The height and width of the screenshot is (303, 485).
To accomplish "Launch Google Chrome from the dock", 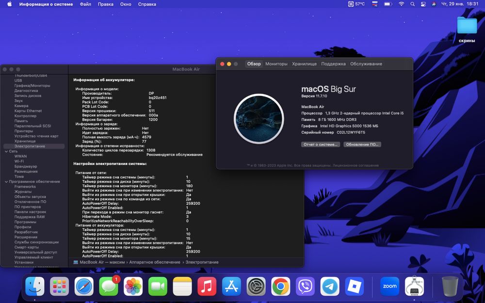I will [280, 287].
